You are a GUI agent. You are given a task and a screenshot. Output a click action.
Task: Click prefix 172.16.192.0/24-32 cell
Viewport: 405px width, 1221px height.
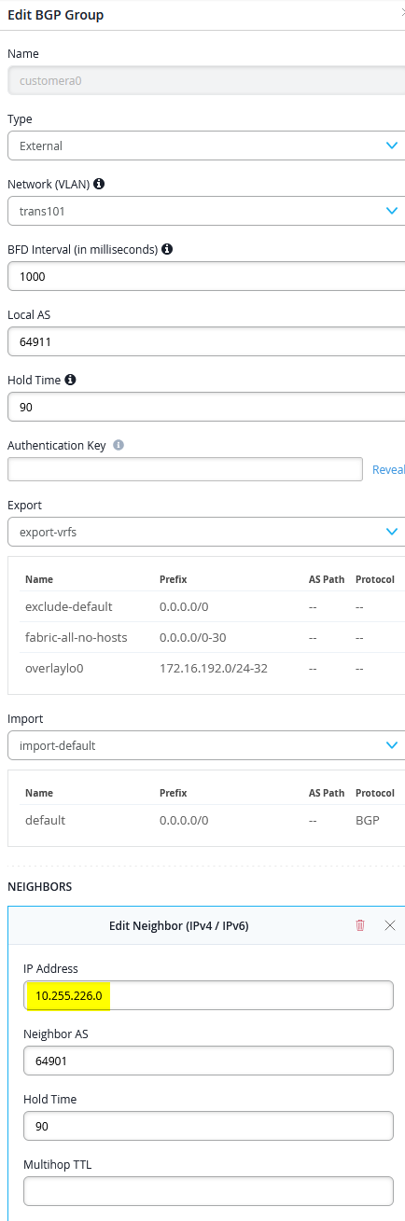click(212, 669)
